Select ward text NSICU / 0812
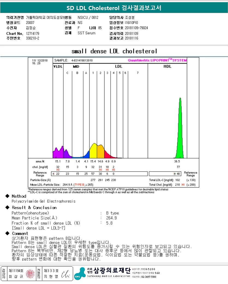228x284 pixels. tap(88, 18)
